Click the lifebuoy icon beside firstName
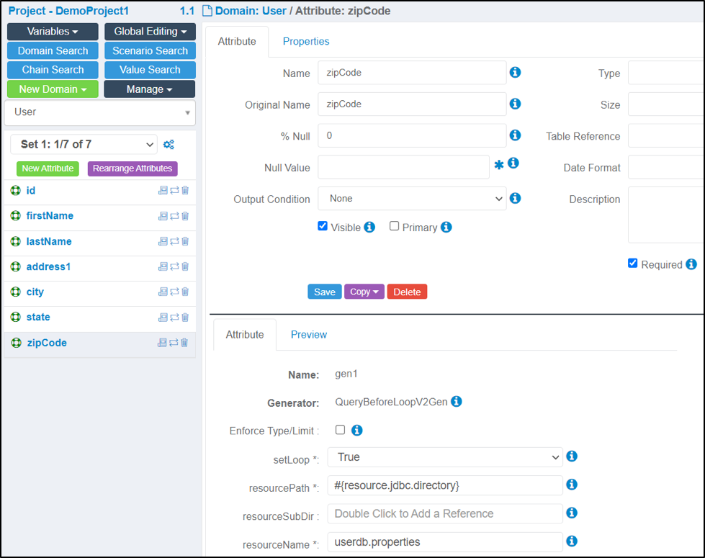Viewport: 705px width, 558px height. 16,216
